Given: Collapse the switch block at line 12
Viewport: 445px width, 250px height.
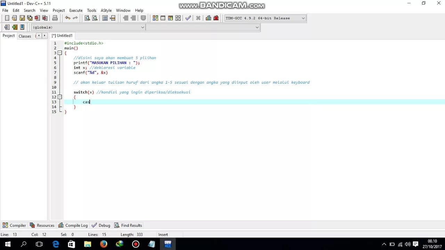Looking at the screenshot, I should coord(60,97).
